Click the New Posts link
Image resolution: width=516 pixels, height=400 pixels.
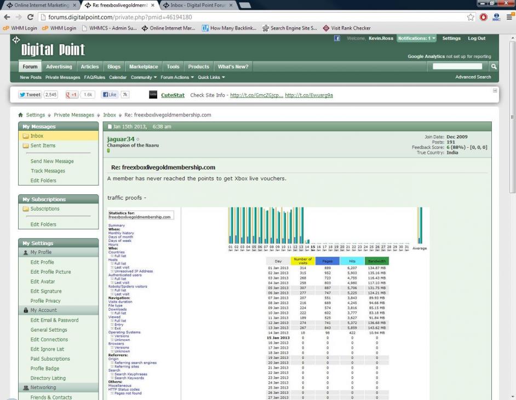coord(31,77)
